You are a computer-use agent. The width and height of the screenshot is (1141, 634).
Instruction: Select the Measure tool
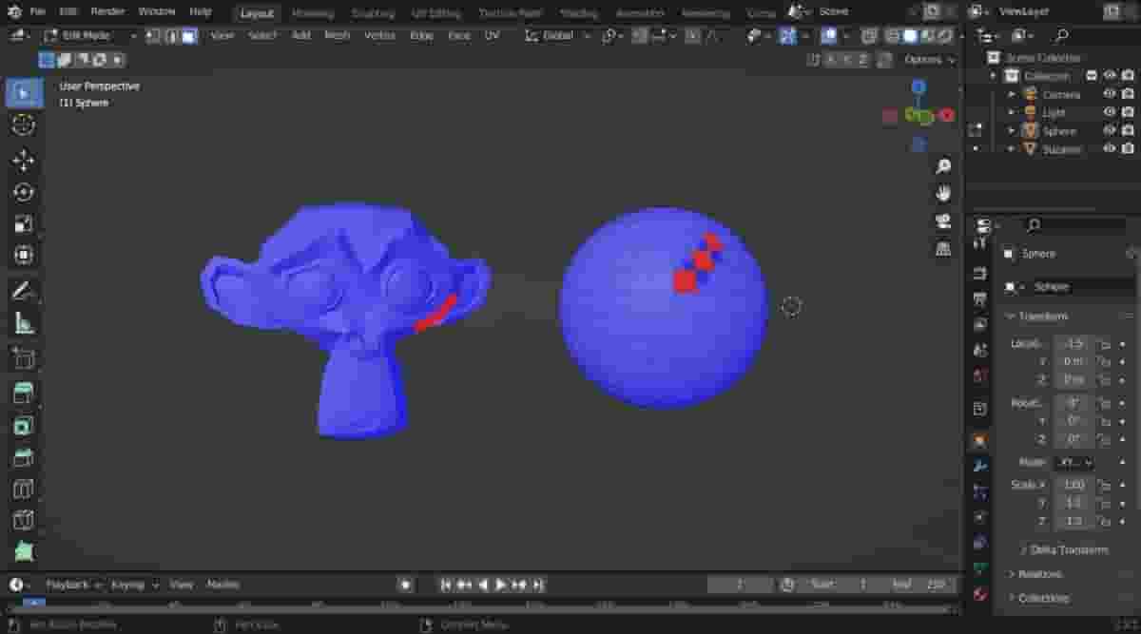[x=24, y=323]
